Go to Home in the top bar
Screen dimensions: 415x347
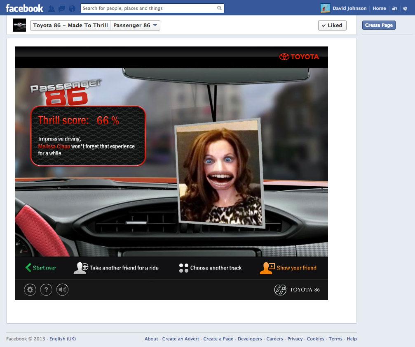click(379, 8)
